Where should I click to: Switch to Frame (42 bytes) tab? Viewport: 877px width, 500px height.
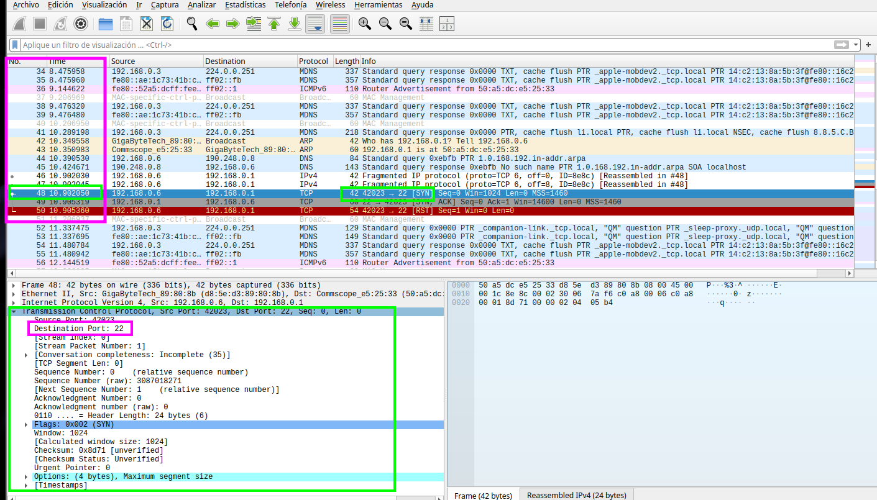(483, 495)
